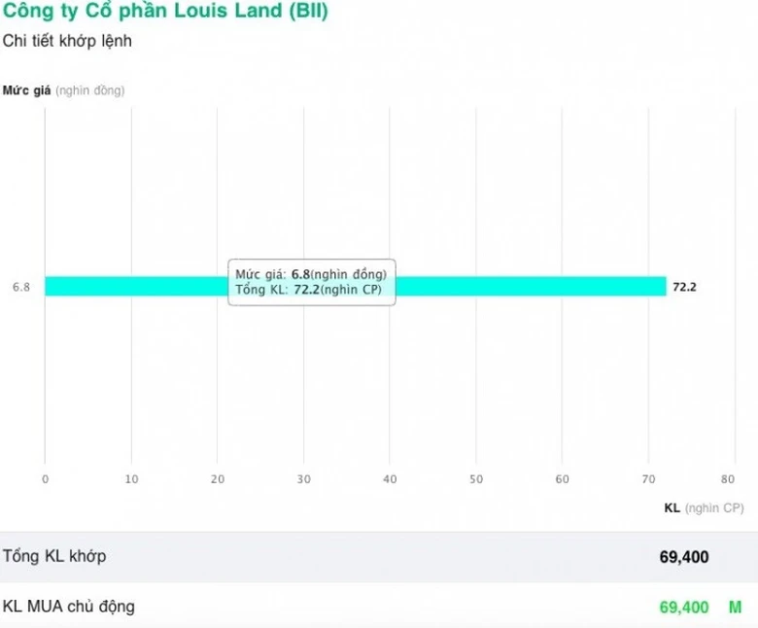Click the 30 tick on the volume axis
Viewport: 758px width, 628px height.
click(303, 478)
